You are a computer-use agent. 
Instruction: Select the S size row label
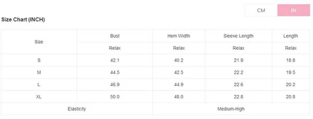click(x=39, y=60)
